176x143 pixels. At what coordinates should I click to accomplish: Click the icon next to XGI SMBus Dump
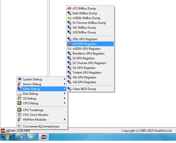tap(69, 32)
